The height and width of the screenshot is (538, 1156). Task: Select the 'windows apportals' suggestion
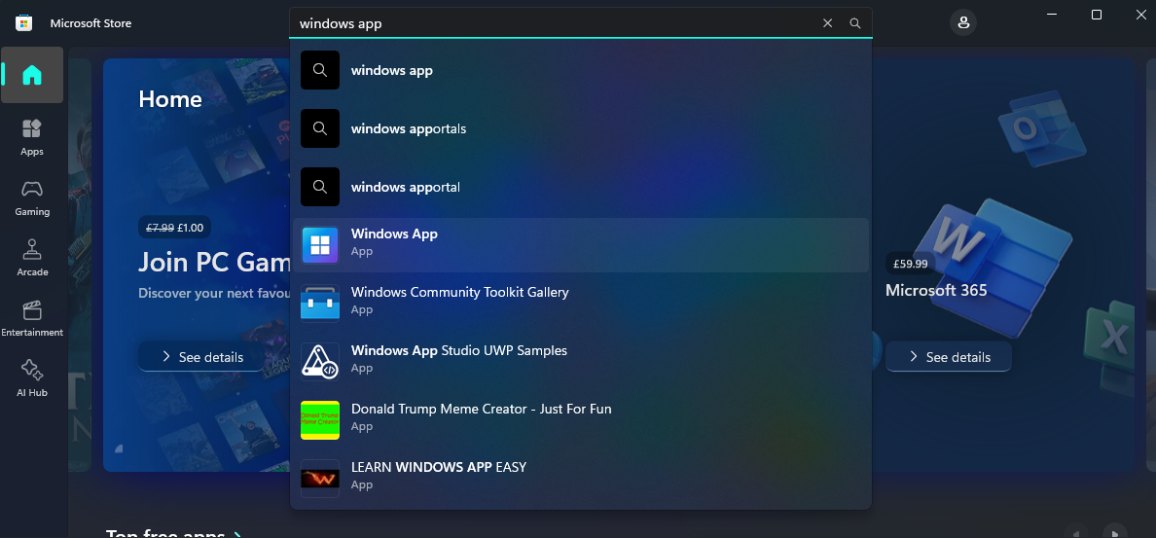pos(580,129)
